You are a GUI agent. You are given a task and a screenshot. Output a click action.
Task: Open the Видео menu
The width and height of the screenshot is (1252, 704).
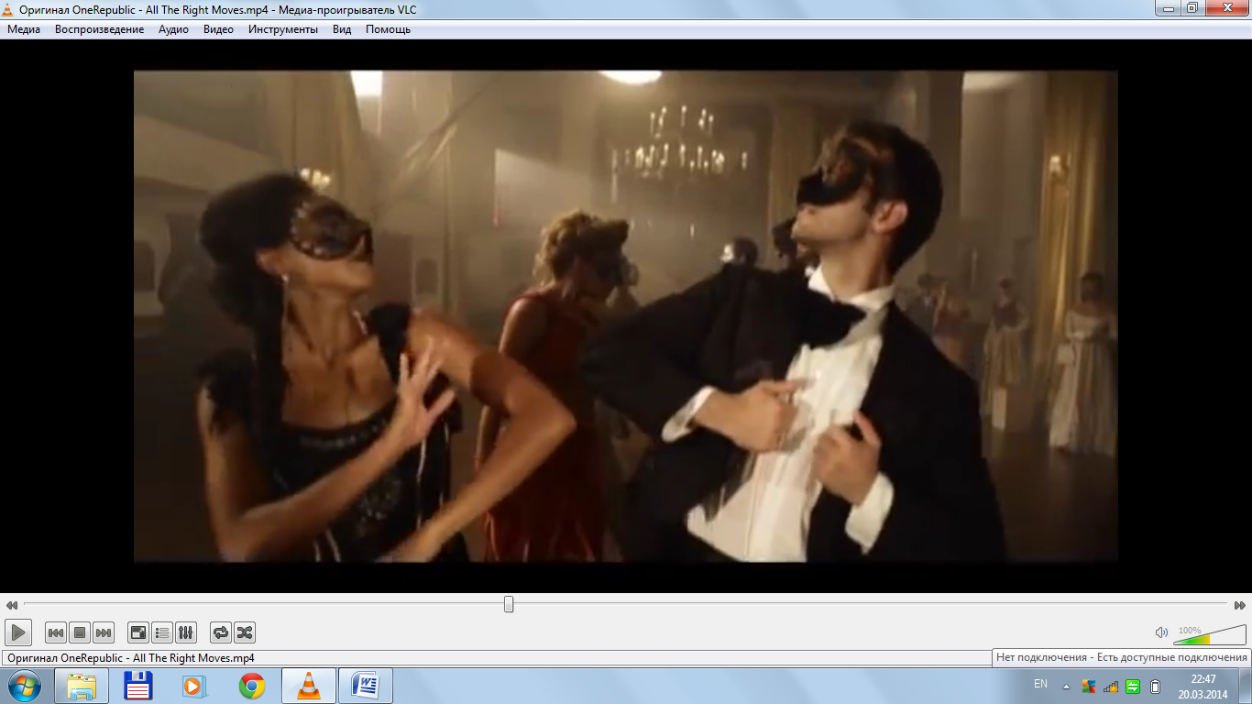click(218, 29)
